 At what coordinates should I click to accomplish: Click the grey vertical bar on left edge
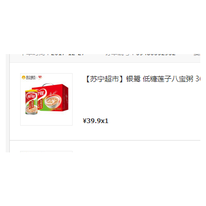pos(8,103)
